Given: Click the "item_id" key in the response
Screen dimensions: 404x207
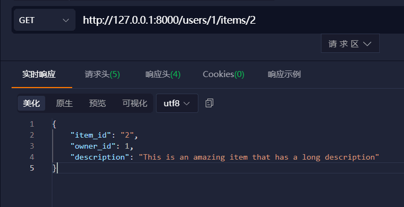Looking at the screenshot, I should pyautogui.click(x=91, y=135).
